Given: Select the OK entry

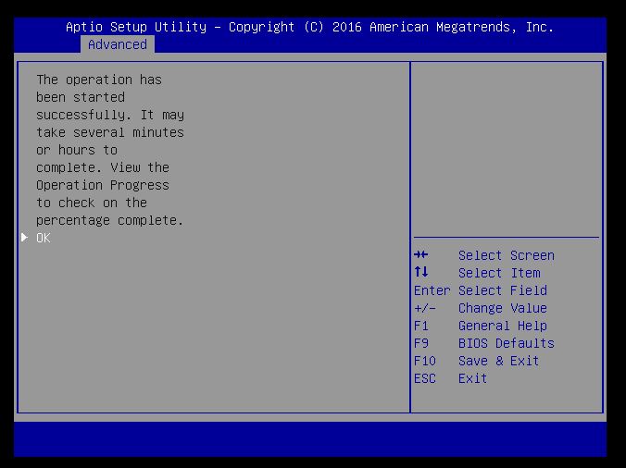Looking at the screenshot, I should point(44,238).
